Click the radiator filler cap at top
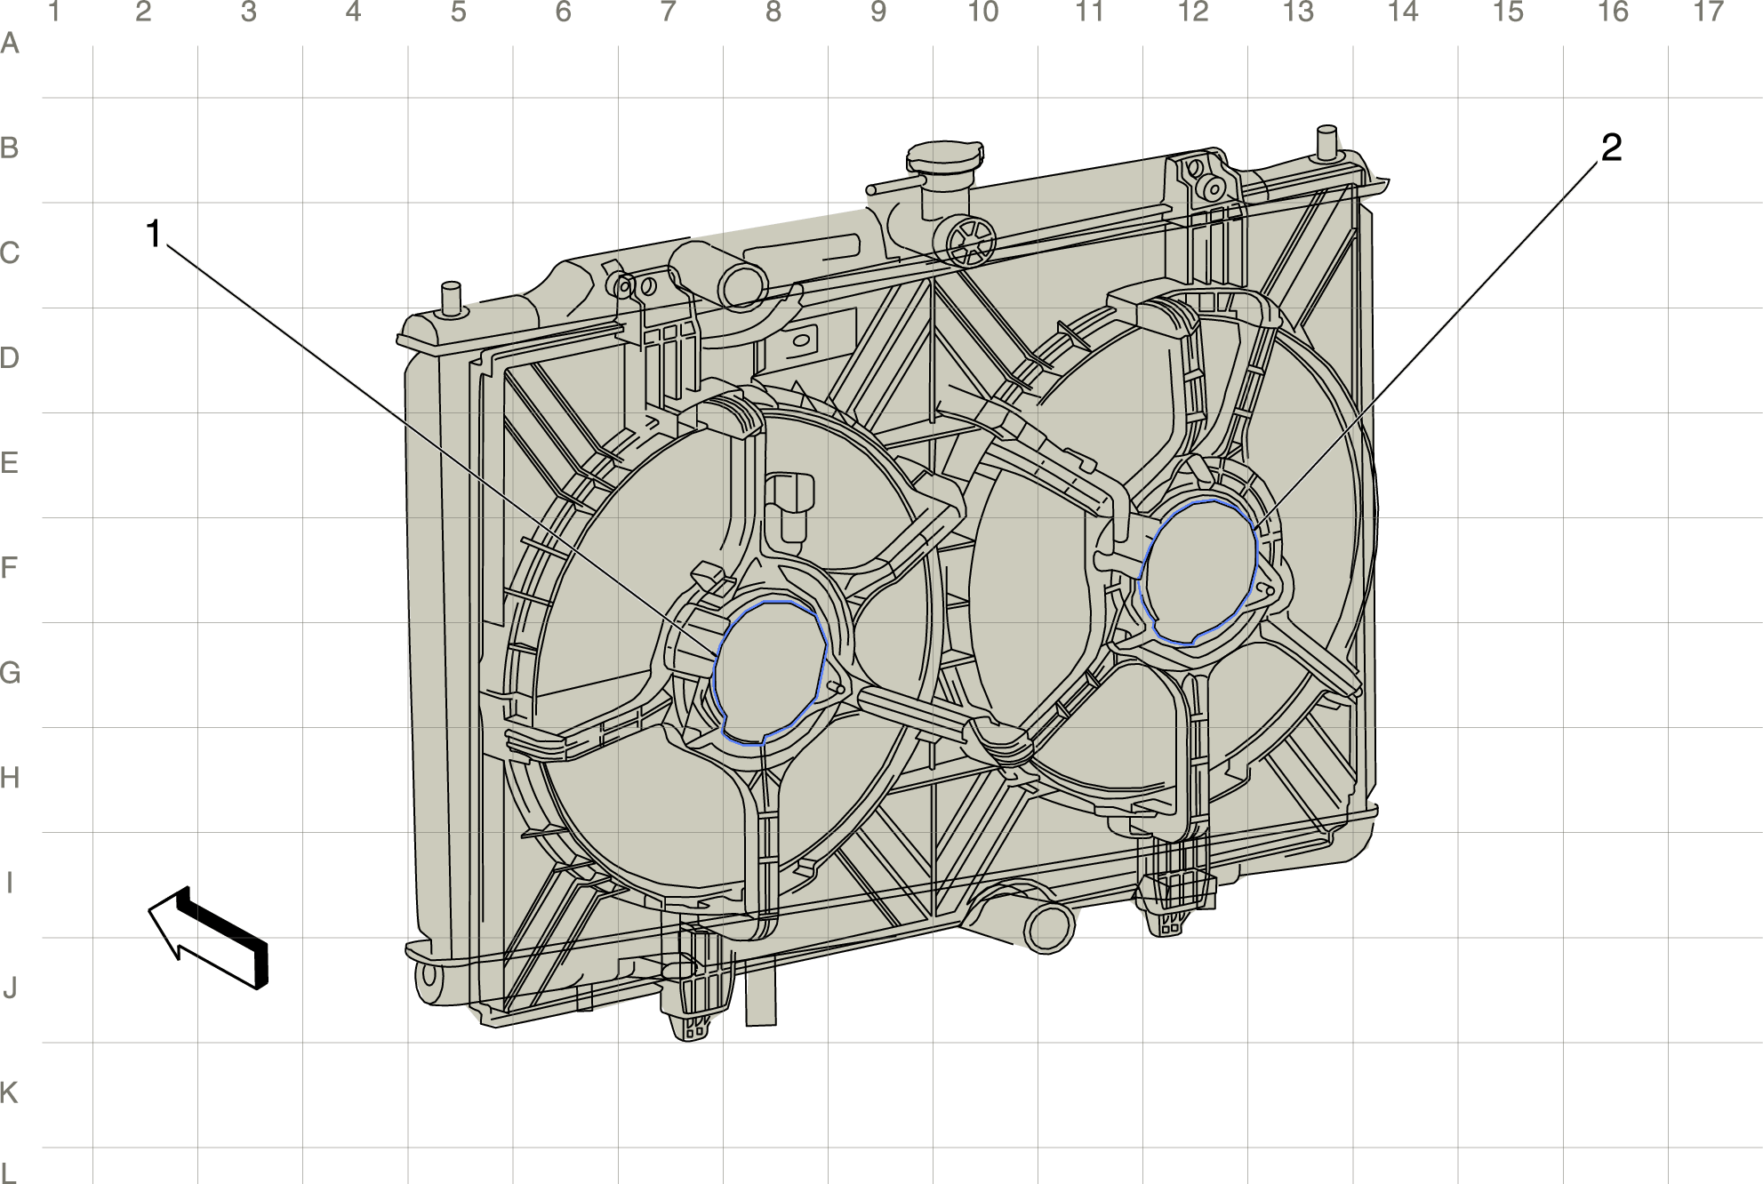The height and width of the screenshot is (1184, 1763). click(x=944, y=157)
